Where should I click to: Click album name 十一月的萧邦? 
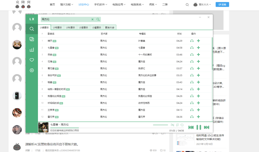click(145, 55)
